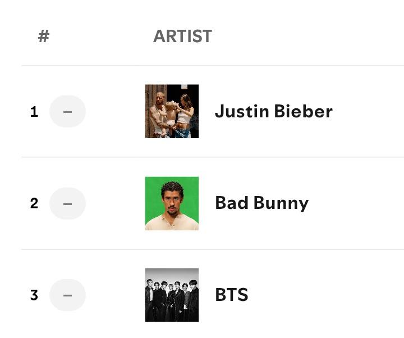This screenshot has width=404, height=338.
Task: Click the dash position indicator beside rank 2
Action: click(67, 203)
